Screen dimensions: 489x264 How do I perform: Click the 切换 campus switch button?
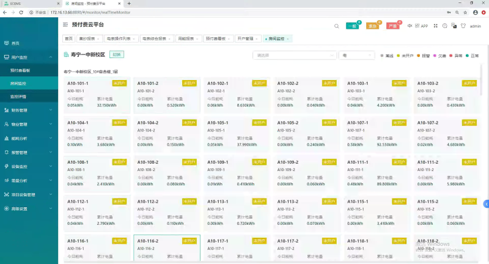coord(116,54)
